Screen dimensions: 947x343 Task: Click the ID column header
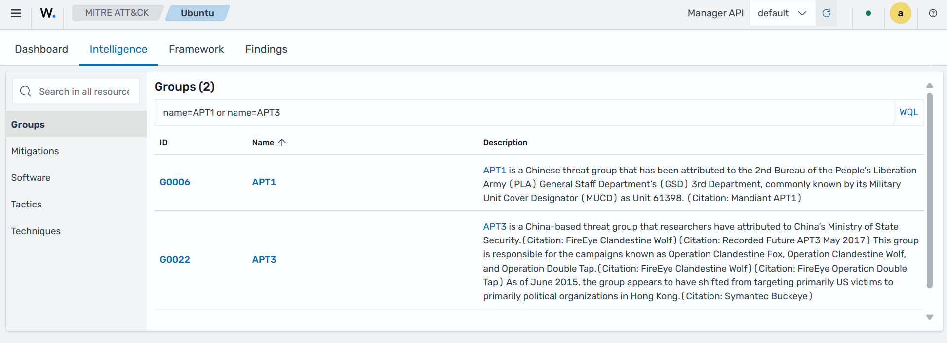coord(163,142)
